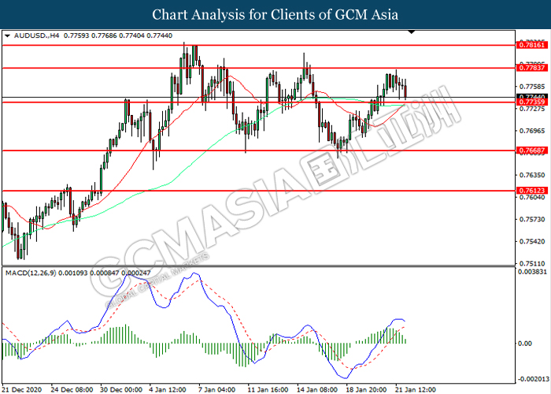Click the 0.76965 price axis value
This screenshot has height=394, width=551.
(x=532, y=131)
